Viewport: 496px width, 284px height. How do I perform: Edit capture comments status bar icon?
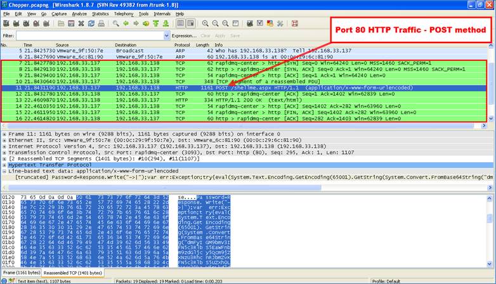tap(11, 281)
